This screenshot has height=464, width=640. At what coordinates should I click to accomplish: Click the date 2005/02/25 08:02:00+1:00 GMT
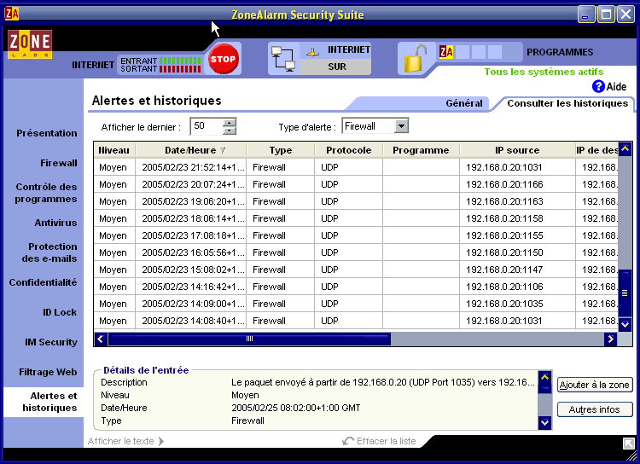click(x=296, y=408)
